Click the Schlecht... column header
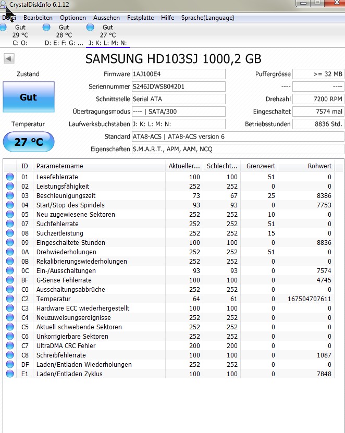Viewport: 345px width, 433px height. coord(222,166)
